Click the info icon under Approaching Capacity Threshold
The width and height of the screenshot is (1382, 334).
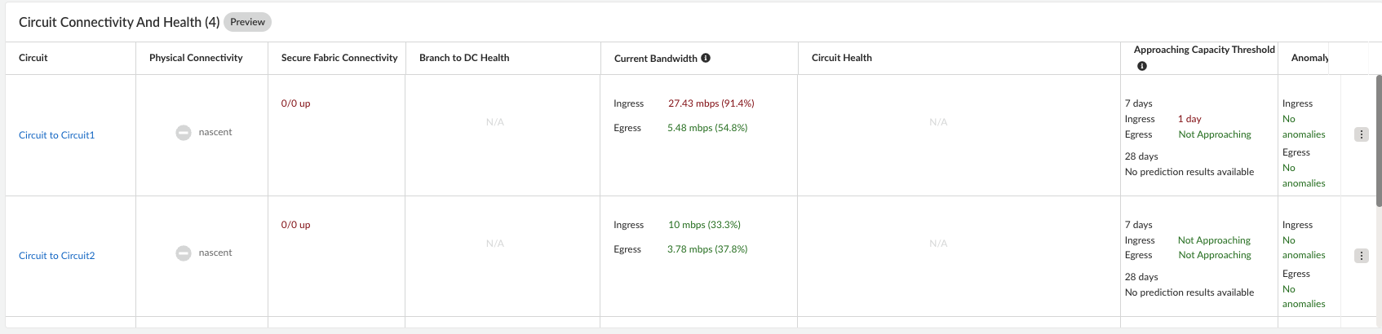click(1142, 66)
